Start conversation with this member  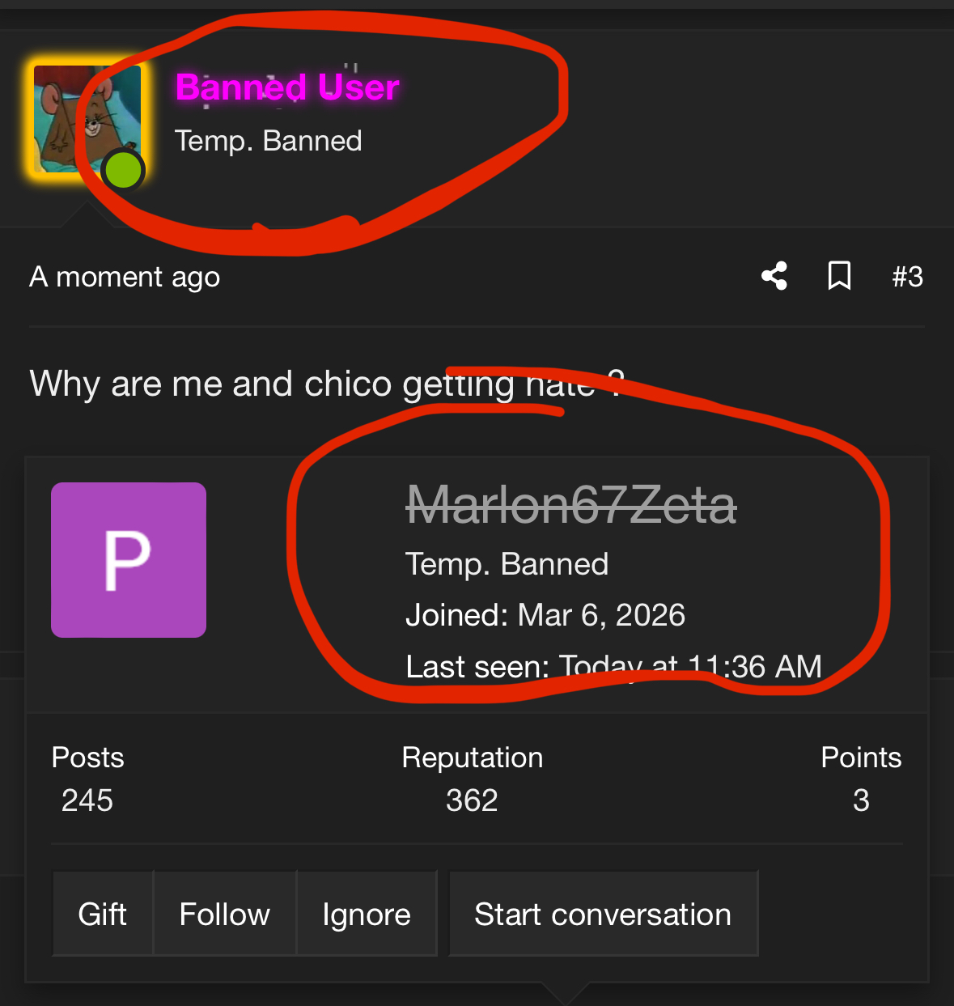603,915
